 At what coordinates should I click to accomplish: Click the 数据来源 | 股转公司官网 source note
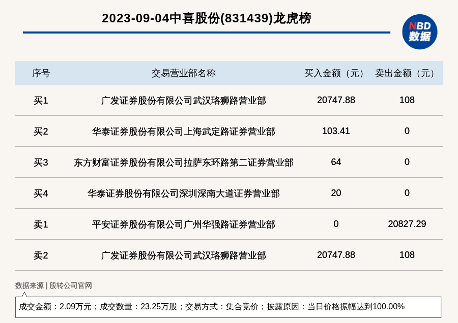click(x=53, y=285)
